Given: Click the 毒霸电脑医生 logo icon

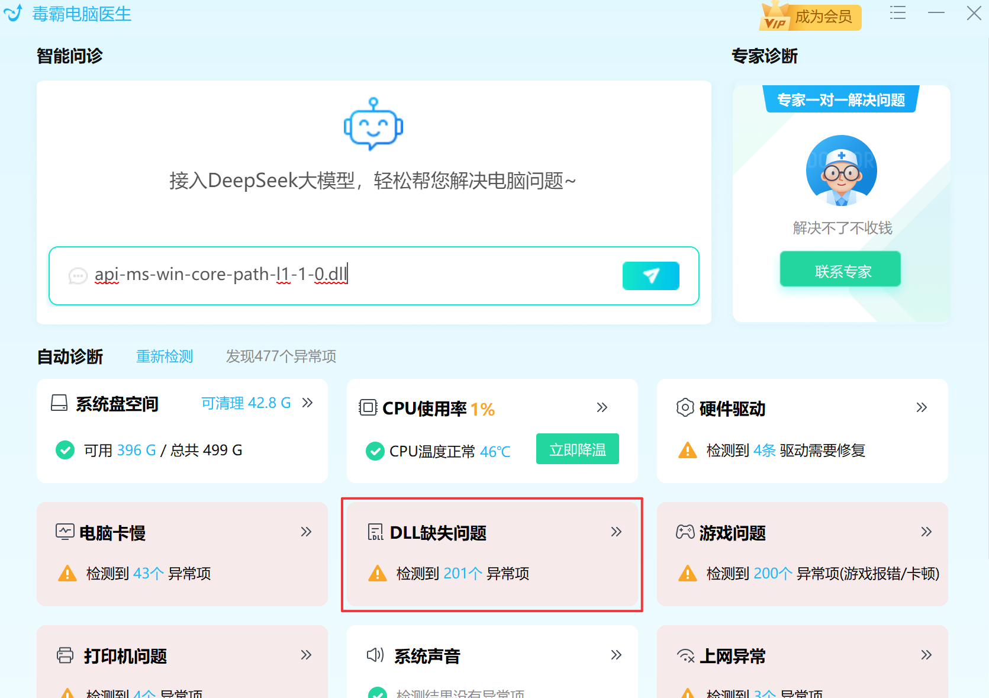Looking at the screenshot, I should [x=12, y=13].
